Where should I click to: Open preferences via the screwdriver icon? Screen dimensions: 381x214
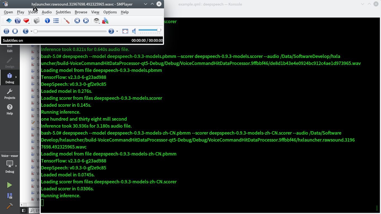click(67, 21)
